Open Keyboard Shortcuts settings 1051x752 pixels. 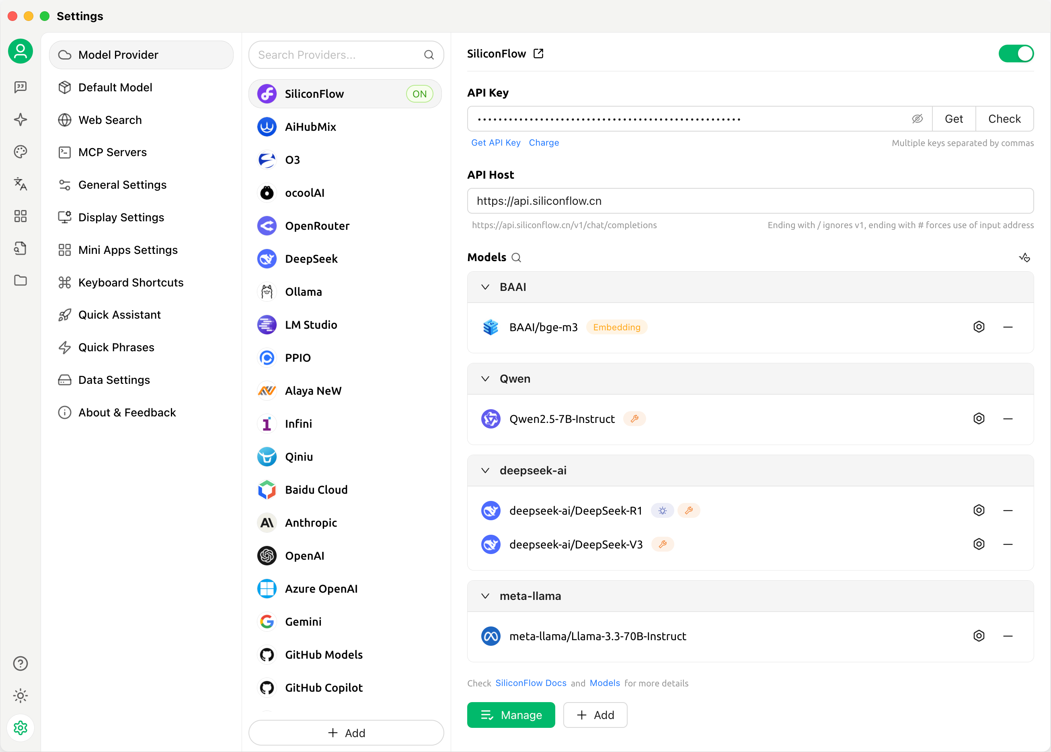pyautogui.click(x=131, y=282)
